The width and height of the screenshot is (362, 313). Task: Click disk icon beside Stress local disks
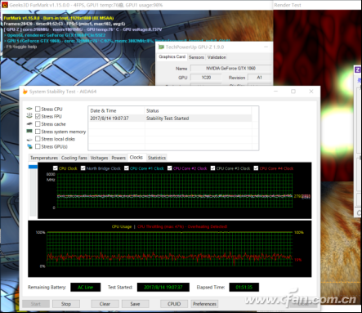click(29, 139)
